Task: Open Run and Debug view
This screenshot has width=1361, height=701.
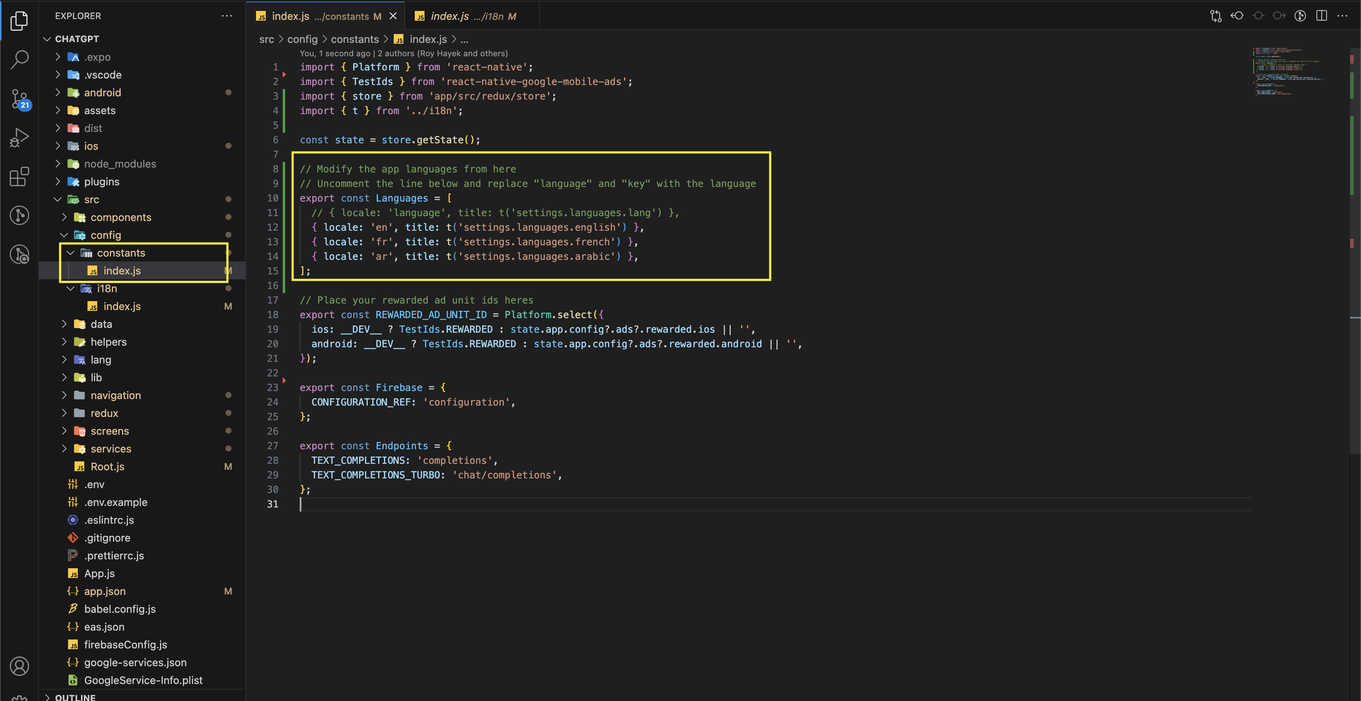Action: [19, 138]
